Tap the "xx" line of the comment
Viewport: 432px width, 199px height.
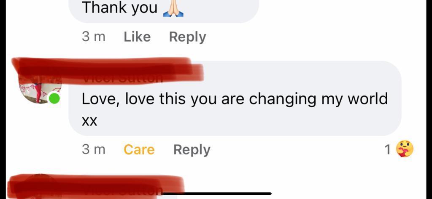coord(89,122)
